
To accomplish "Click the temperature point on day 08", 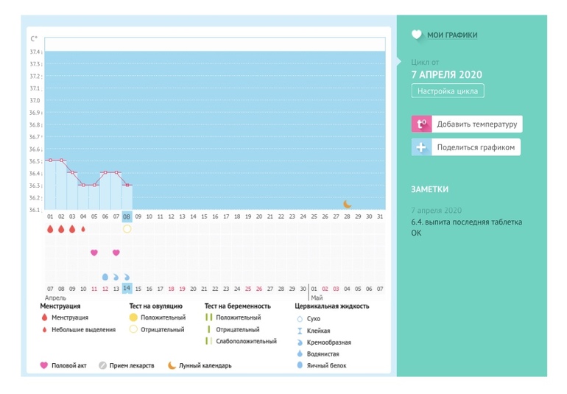I will pos(127,185).
